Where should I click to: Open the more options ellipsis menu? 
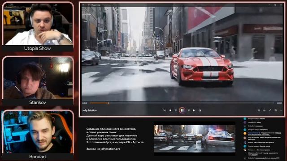coord(281,110)
